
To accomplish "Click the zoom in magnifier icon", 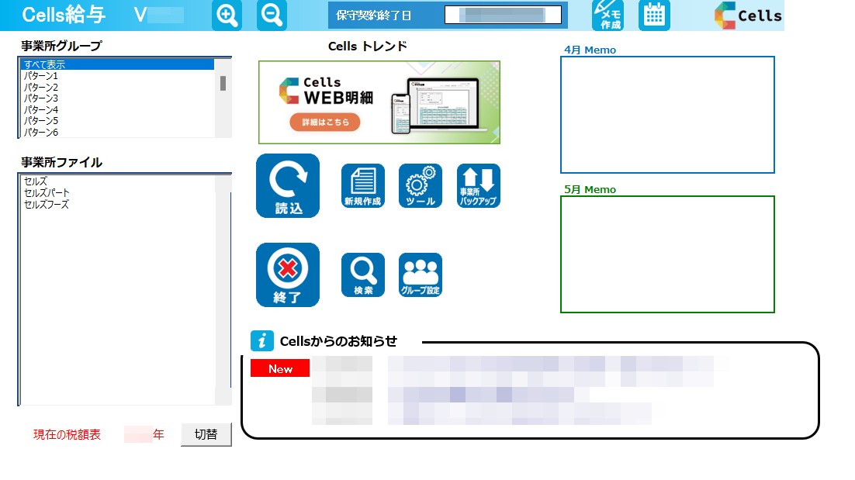I will [x=227, y=16].
